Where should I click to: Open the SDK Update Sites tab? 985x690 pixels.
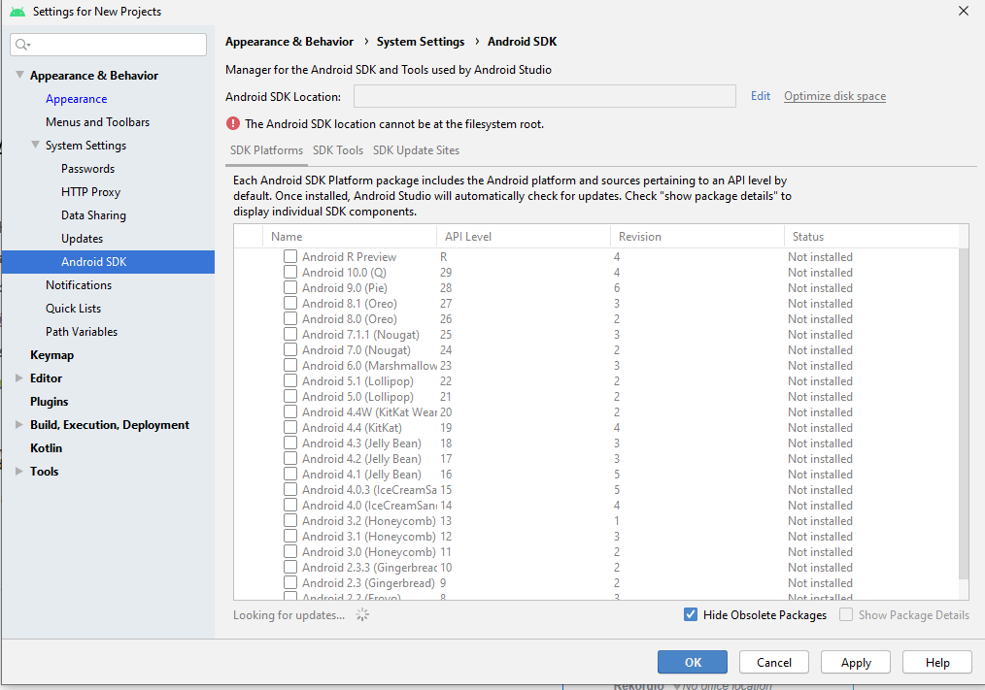coord(416,150)
